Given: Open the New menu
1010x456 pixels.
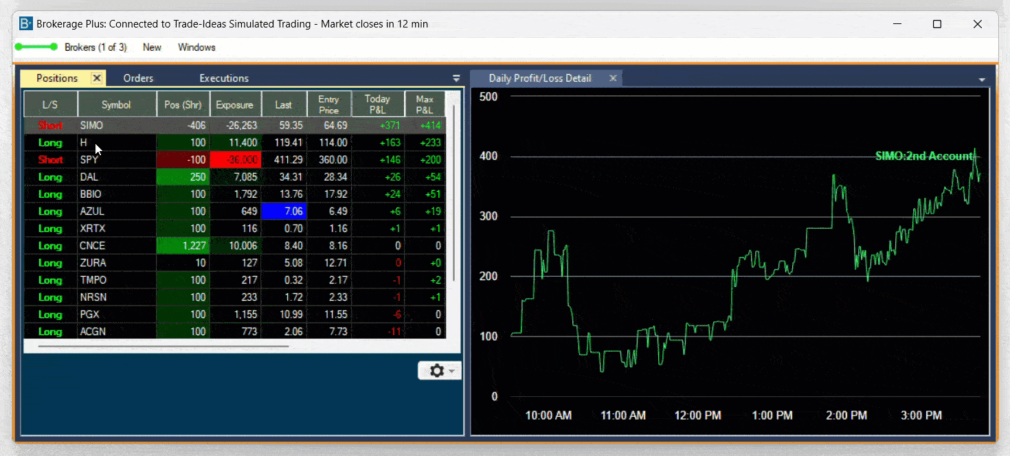Looking at the screenshot, I should pyautogui.click(x=152, y=47).
